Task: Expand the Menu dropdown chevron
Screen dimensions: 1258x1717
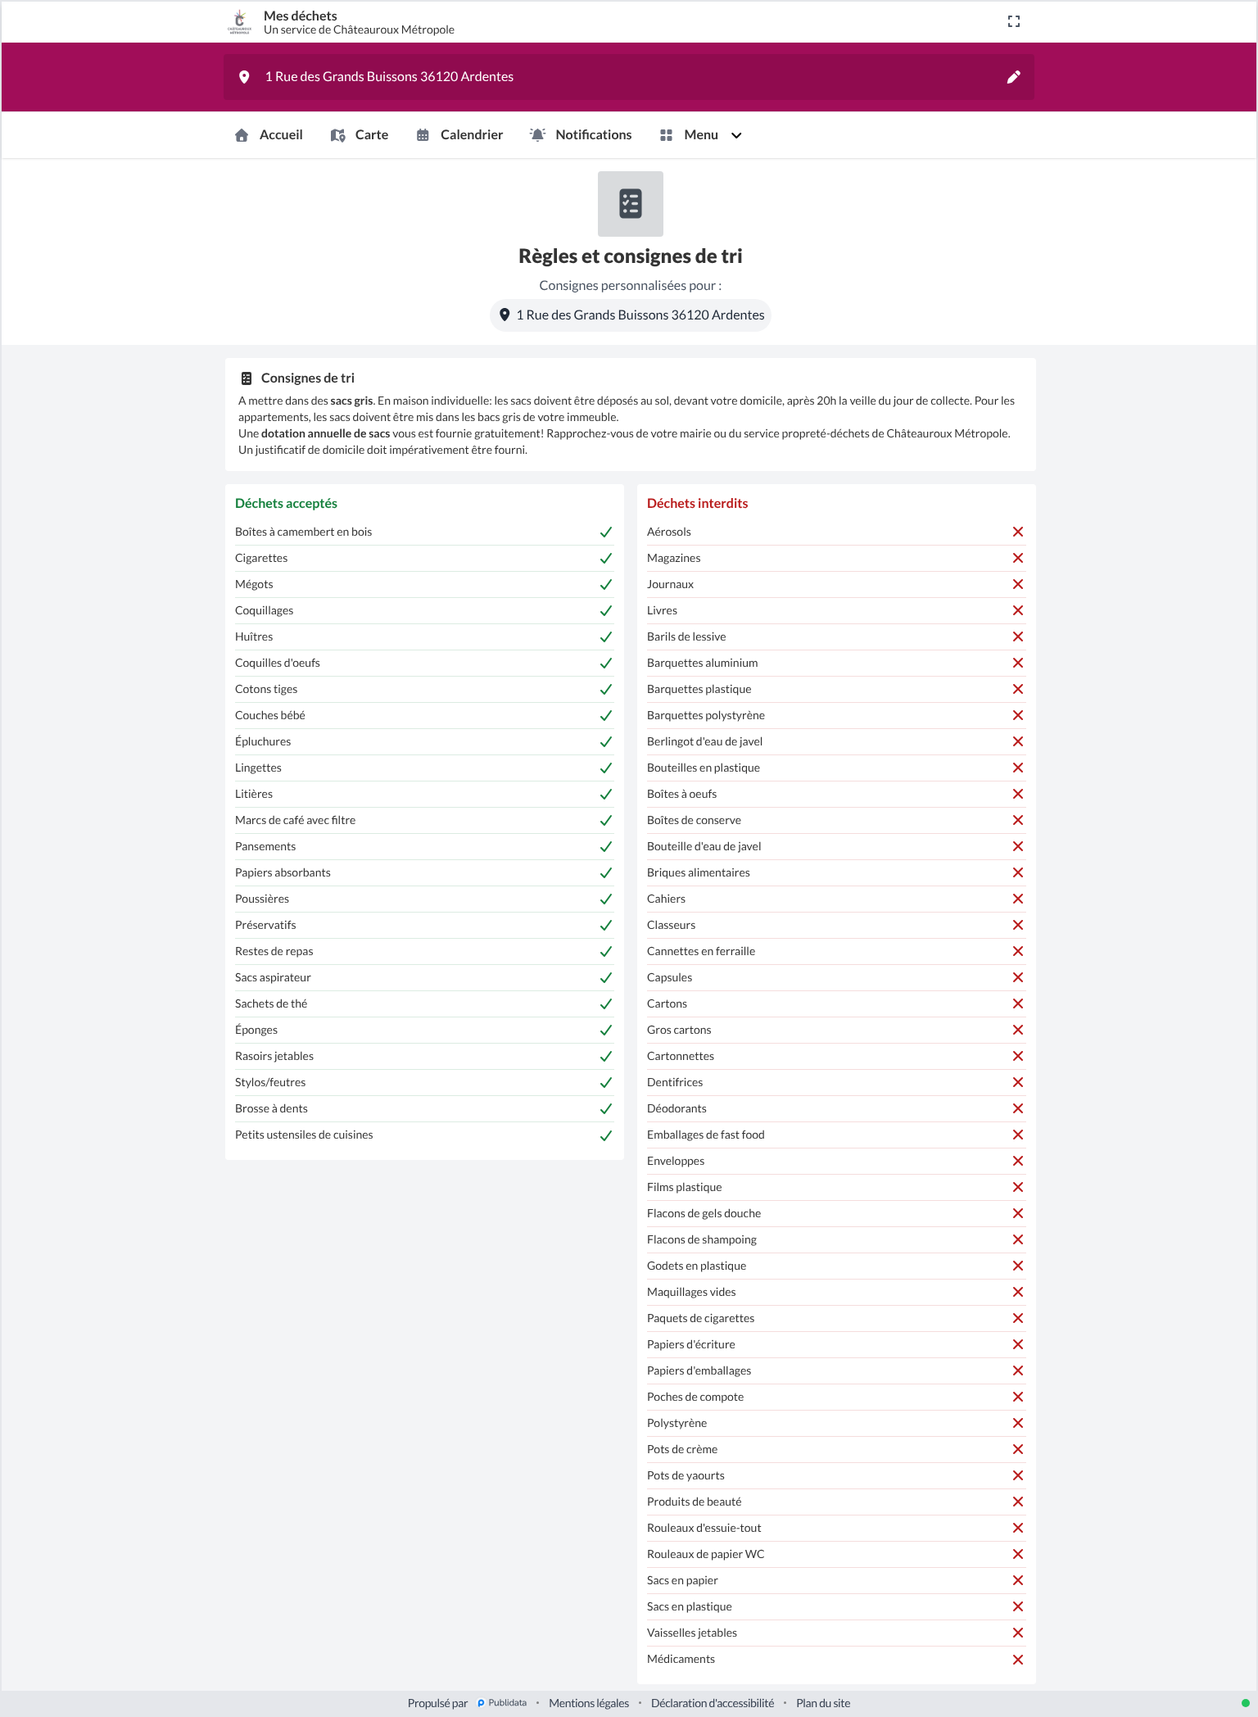Action: [x=736, y=135]
